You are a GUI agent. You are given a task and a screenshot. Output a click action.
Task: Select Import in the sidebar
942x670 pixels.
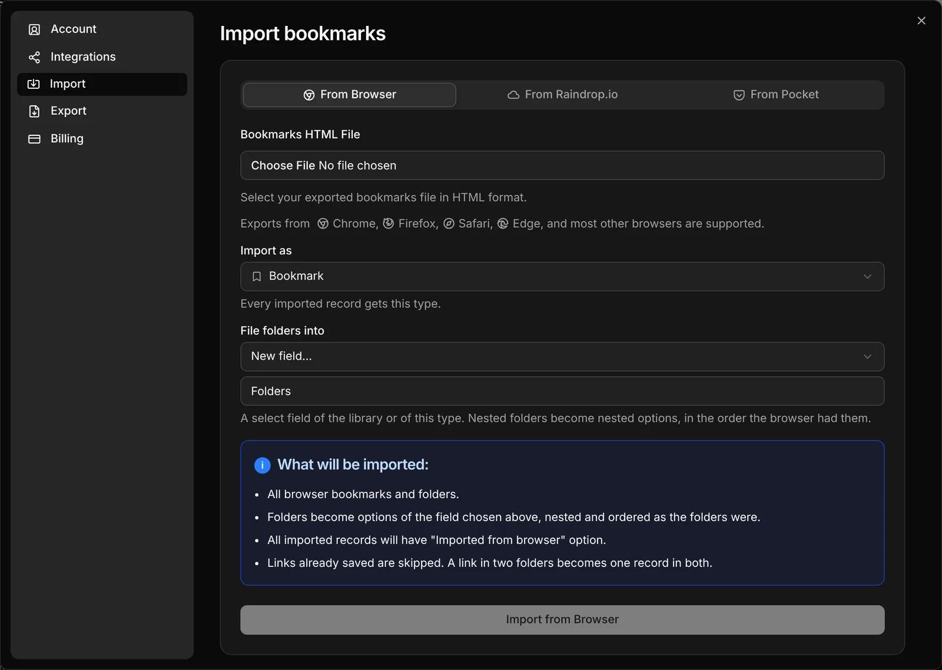102,84
